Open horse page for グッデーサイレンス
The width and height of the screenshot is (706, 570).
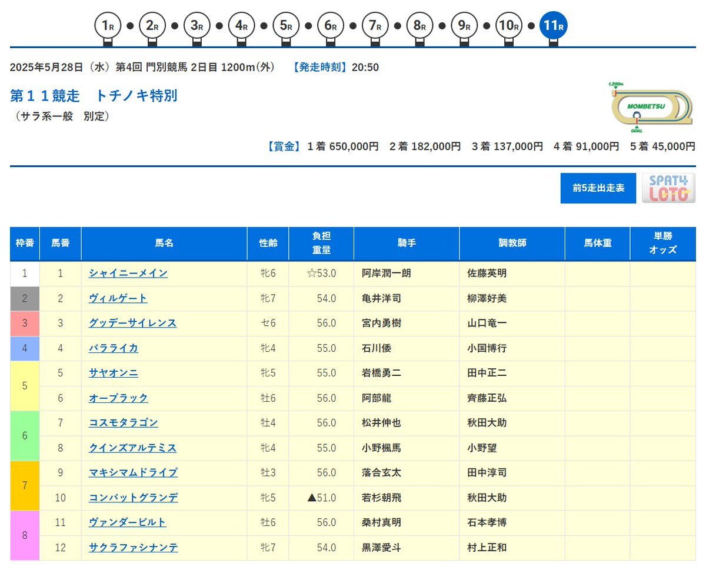coord(133,323)
